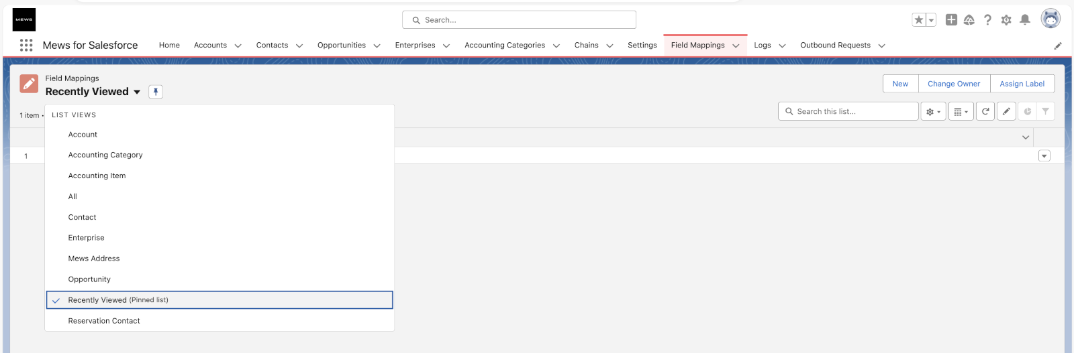Open the App Launcher grid icon
This screenshot has height=353, width=1074.
pyautogui.click(x=26, y=45)
